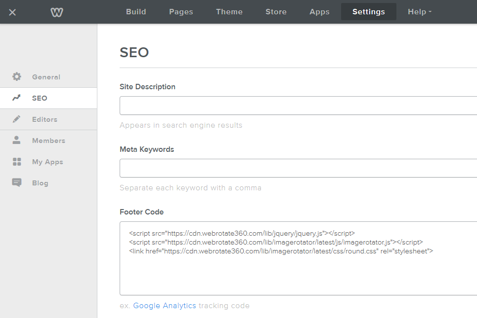Click the jquery.js script line in Footer Code
Image resolution: width=477 pixels, height=318 pixels.
(x=242, y=233)
